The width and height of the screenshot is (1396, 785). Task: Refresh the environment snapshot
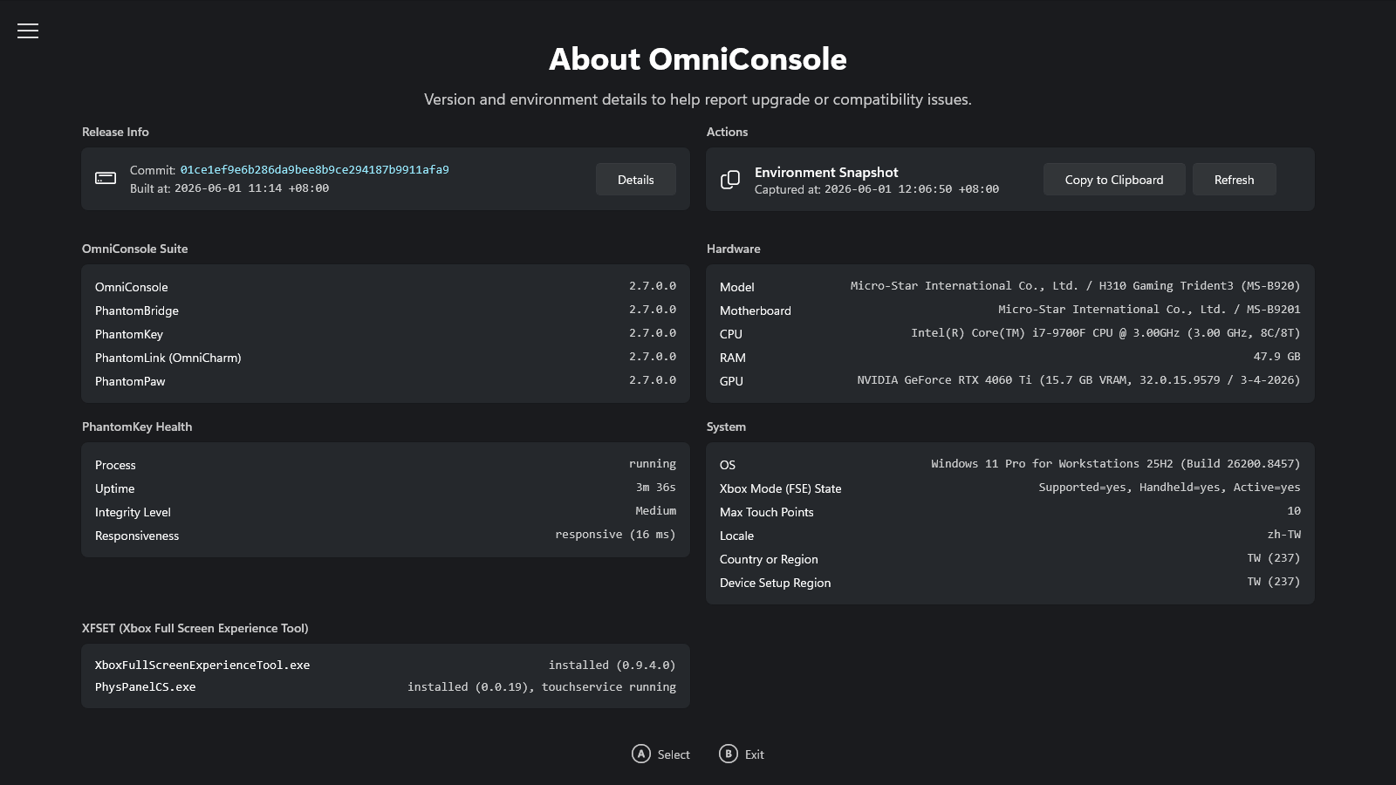point(1235,180)
